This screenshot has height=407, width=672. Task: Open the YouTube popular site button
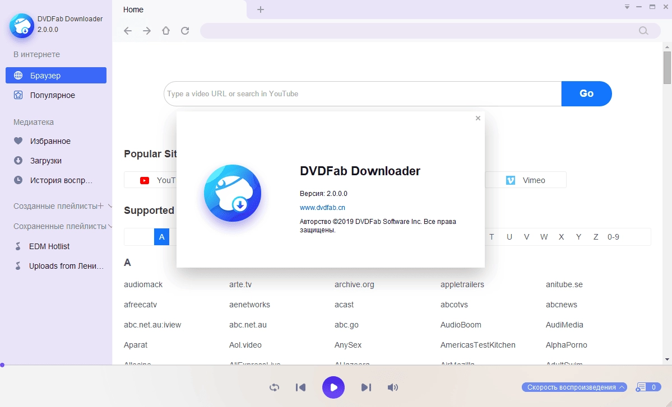tap(150, 180)
